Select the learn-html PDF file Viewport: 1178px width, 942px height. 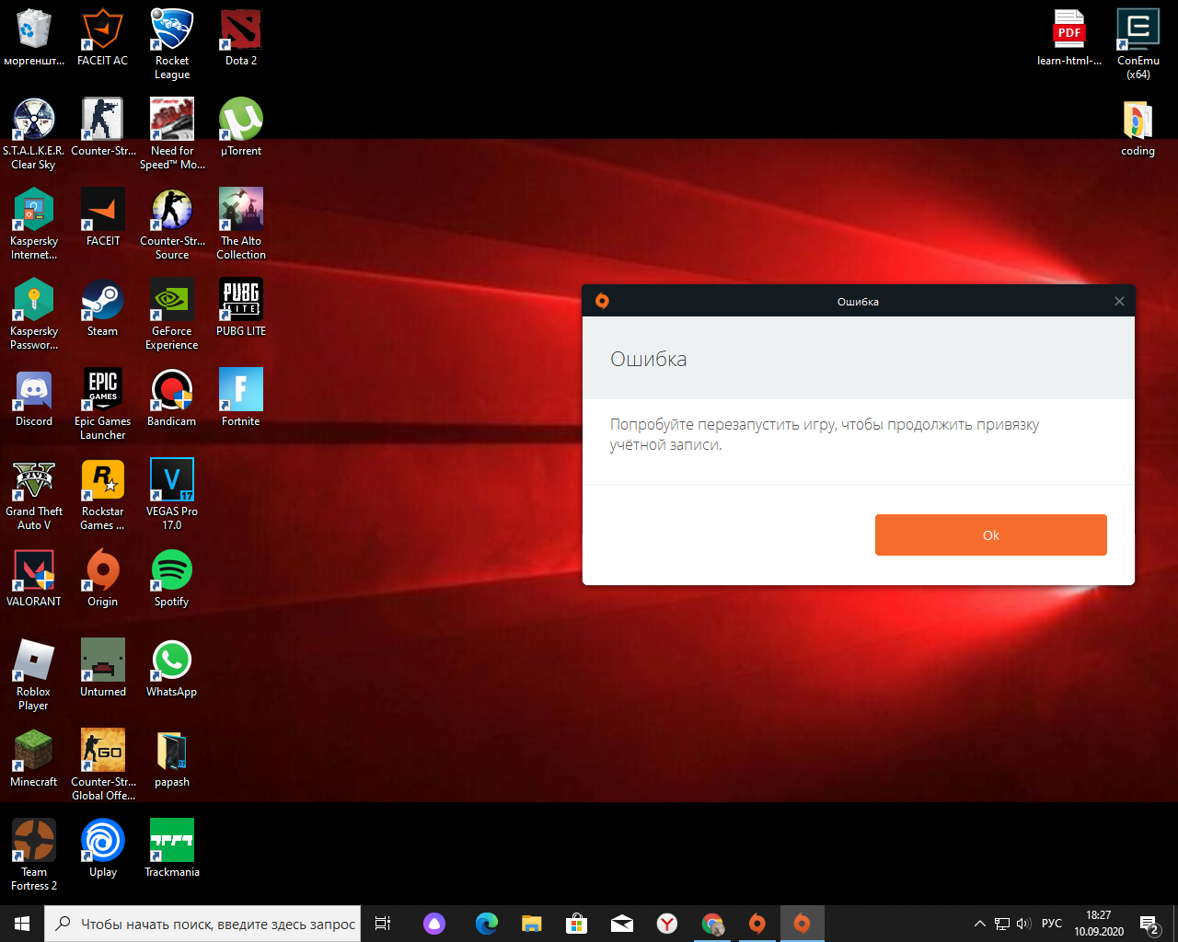[1069, 38]
